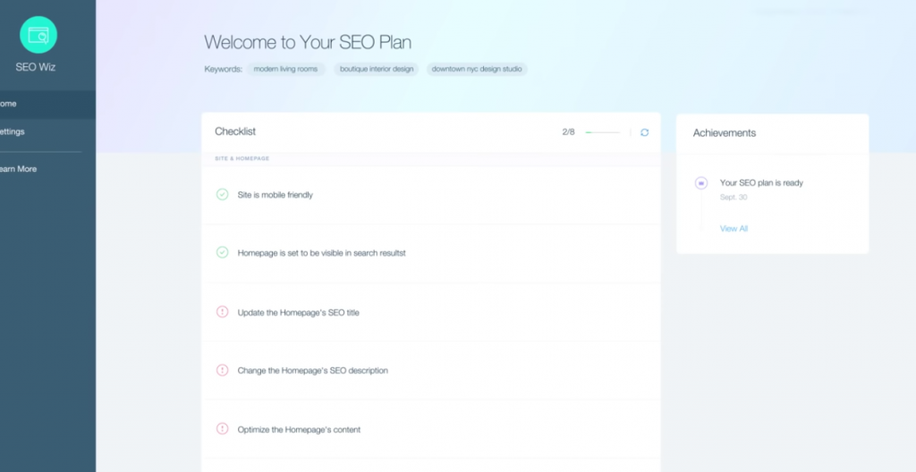
Task: Open the Home sidebar item
Action: 48,104
